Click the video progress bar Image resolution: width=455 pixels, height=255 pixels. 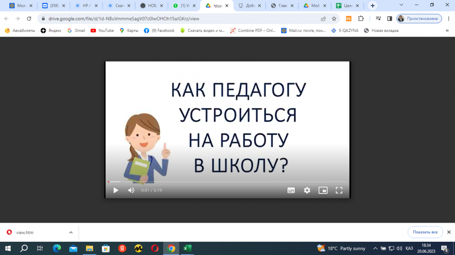[x=227, y=182]
